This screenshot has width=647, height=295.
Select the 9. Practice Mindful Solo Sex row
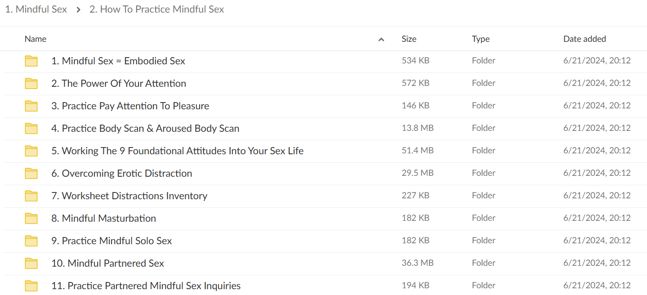point(325,241)
